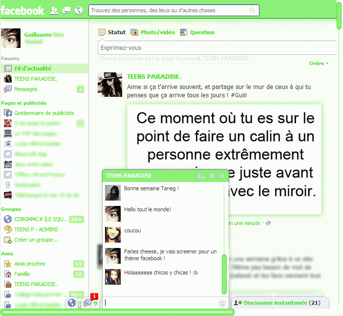Open the Ordre sort dropdown
Image resolution: width=343 pixels, height=316 pixels.
pyautogui.click(x=319, y=64)
